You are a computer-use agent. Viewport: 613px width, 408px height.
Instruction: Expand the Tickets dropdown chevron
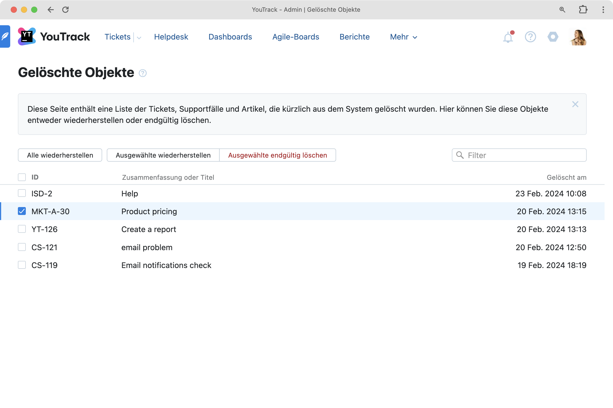[x=139, y=38]
